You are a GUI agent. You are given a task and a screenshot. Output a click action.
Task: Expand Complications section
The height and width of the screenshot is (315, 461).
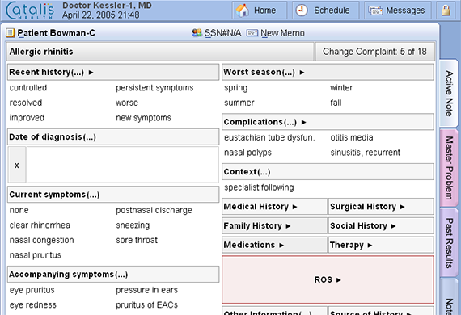coord(328,122)
